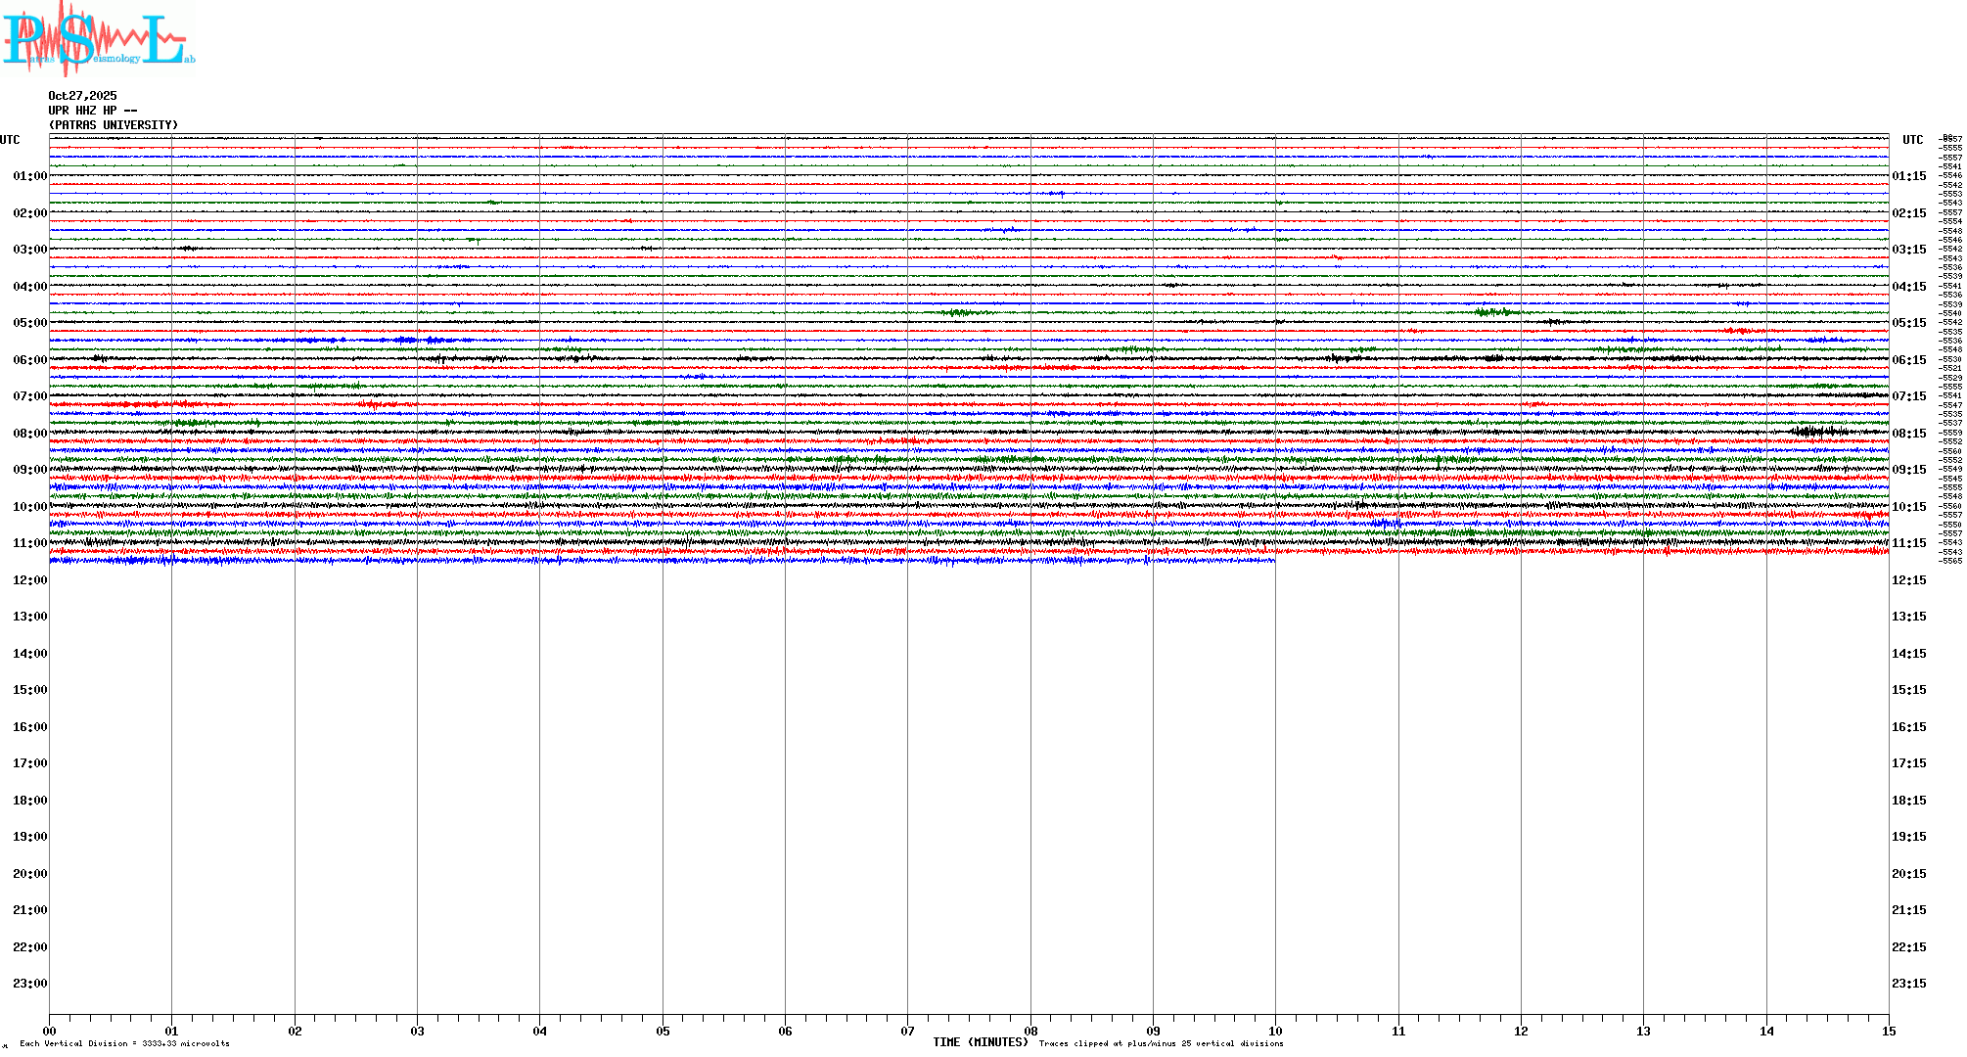Click the end of the last blue trace
Image resolution: width=1967 pixels, height=1057 pixels.
point(1273,560)
